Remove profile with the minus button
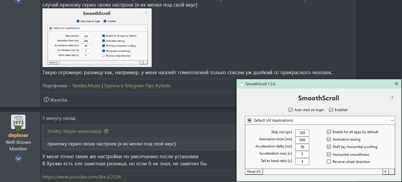Screen dimensions: 402x182 click(x=391, y=172)
